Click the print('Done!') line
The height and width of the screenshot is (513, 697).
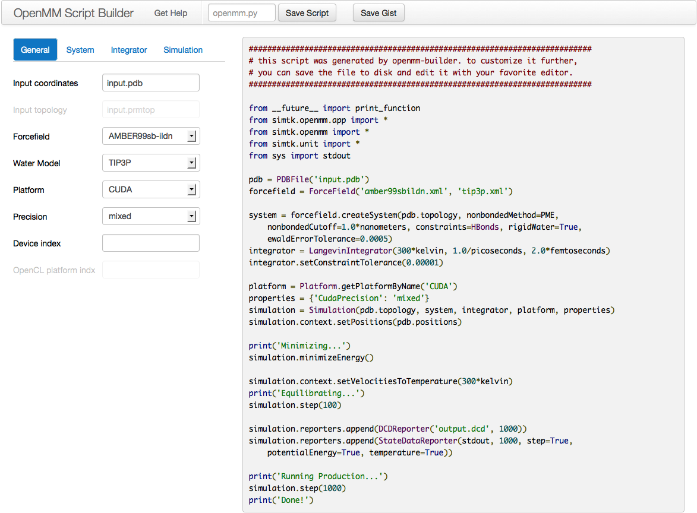[x=281, y=500]
